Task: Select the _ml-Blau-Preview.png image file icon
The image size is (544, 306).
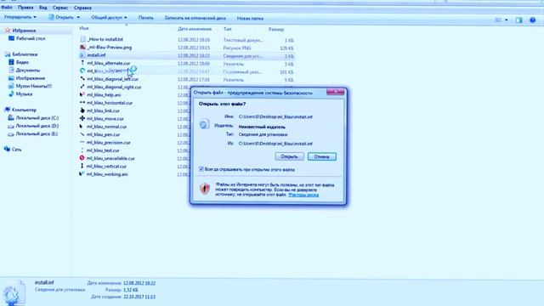Action: pos(82,48)
